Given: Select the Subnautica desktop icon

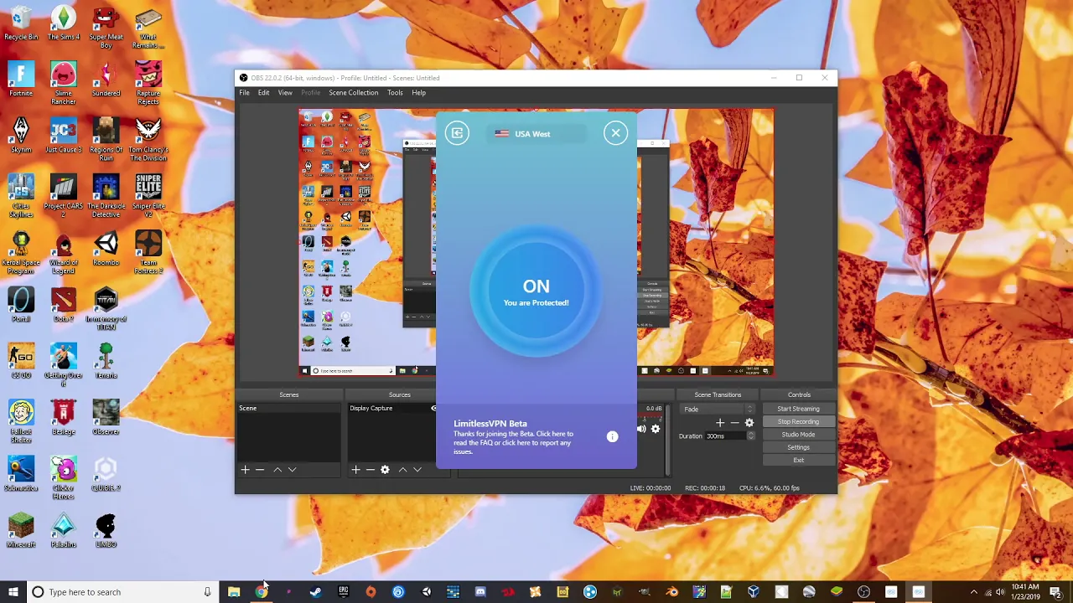Looking at the screenshot, I should pyautogui.click(x=21, y=474).
